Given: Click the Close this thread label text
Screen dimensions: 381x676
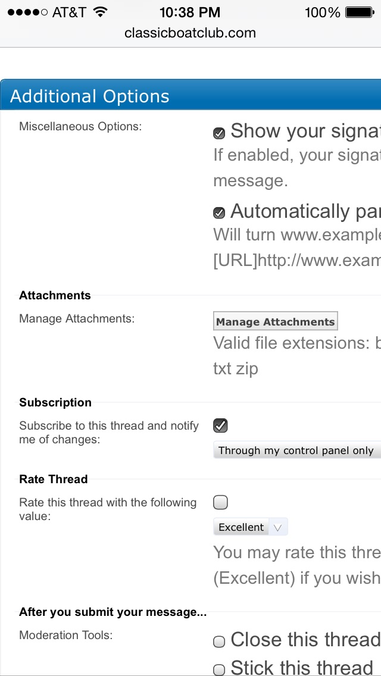Looking at the screenshot, I should (305, 640).
